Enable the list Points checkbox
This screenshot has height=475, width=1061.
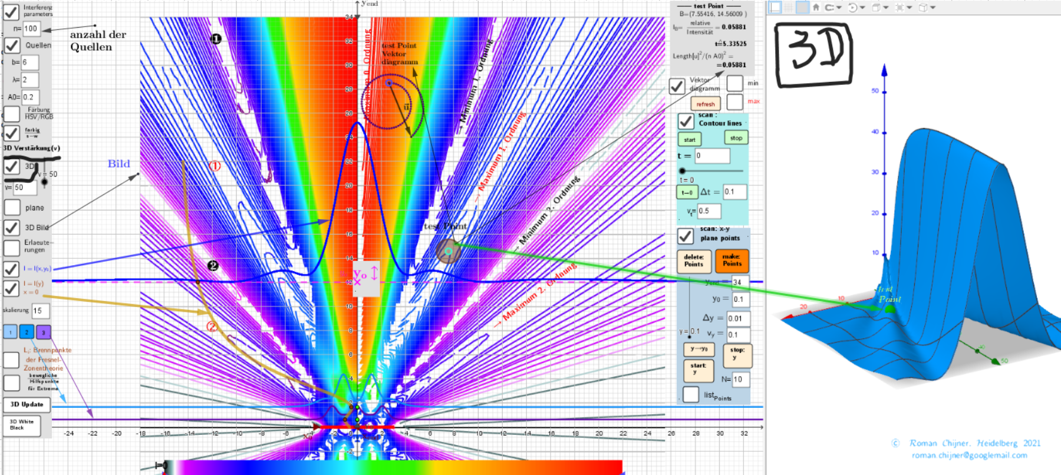691,394
